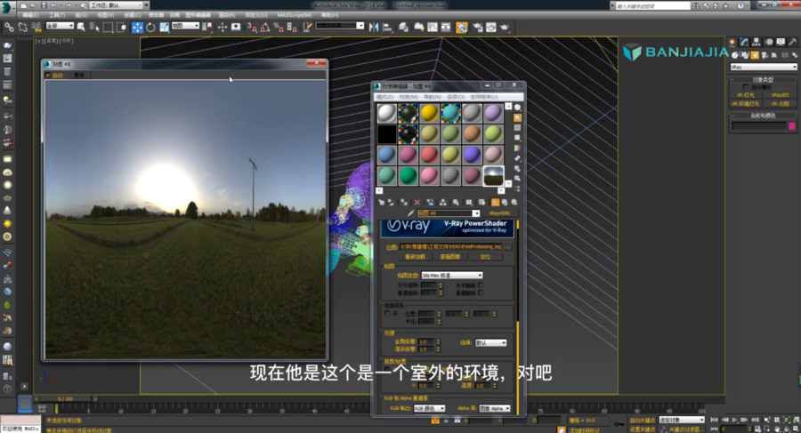This screenshot has width=801, height=433.
Task: Click the Unlink Selection icon
Action: [x=22, y=27]
